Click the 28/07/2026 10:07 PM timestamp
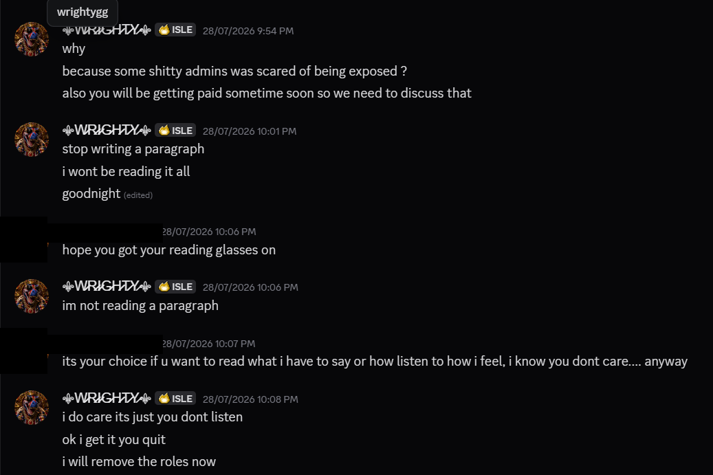713x475 pixels. pos(209,344)
